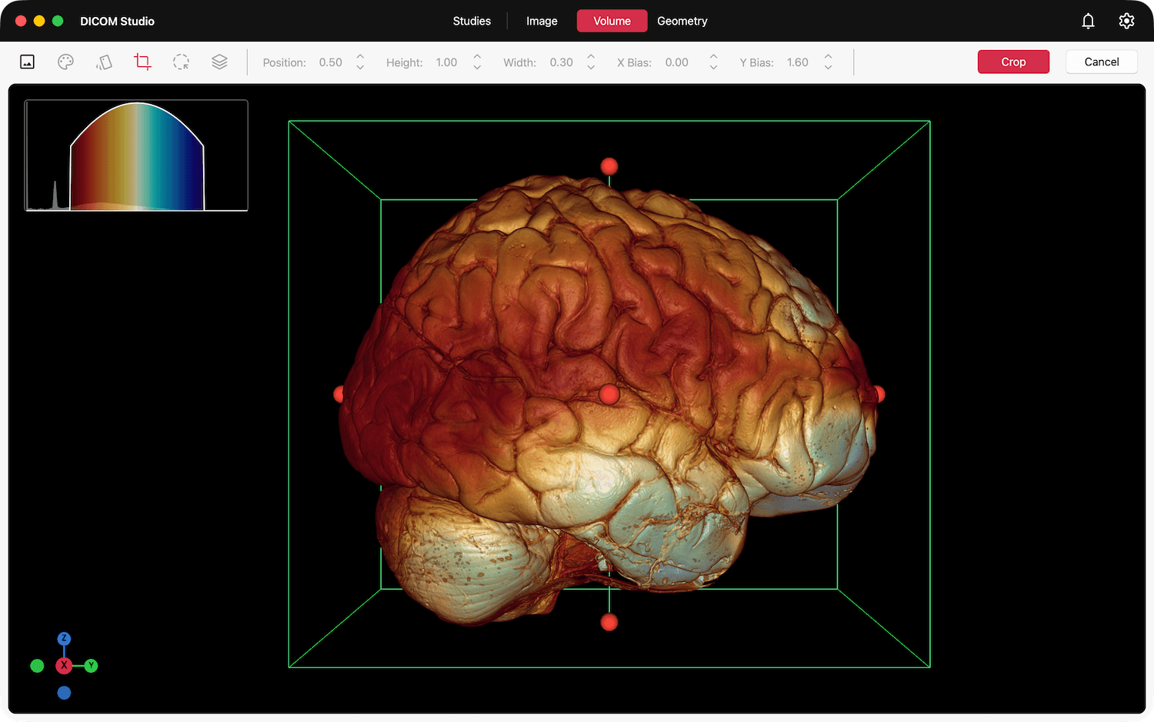Click the unlabeled blue gizmo ball
Image resolution: width=1154 pixels, height=722 pixels.
(64, 693)
